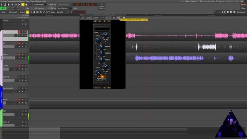Screen dimensions: 247x139
Task: Switch to the Mixer tab
Action: [x=244, y=8]
